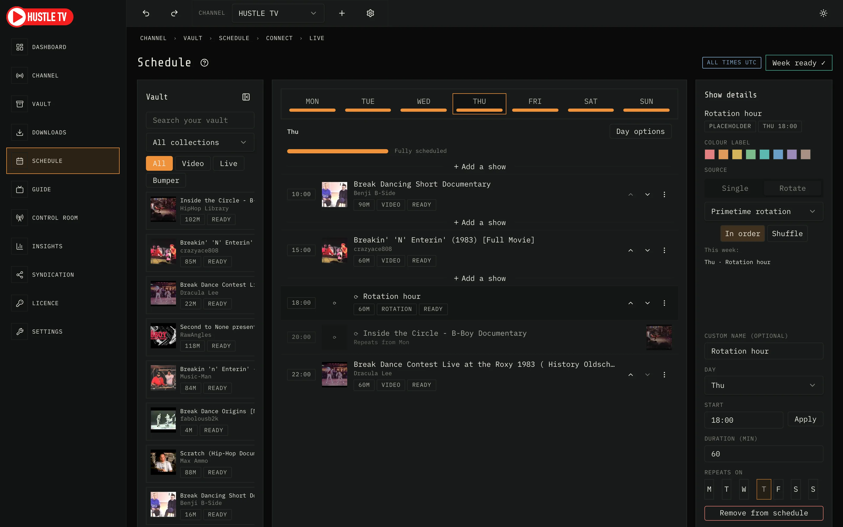Select Rotate source mode

click(792, 188)
